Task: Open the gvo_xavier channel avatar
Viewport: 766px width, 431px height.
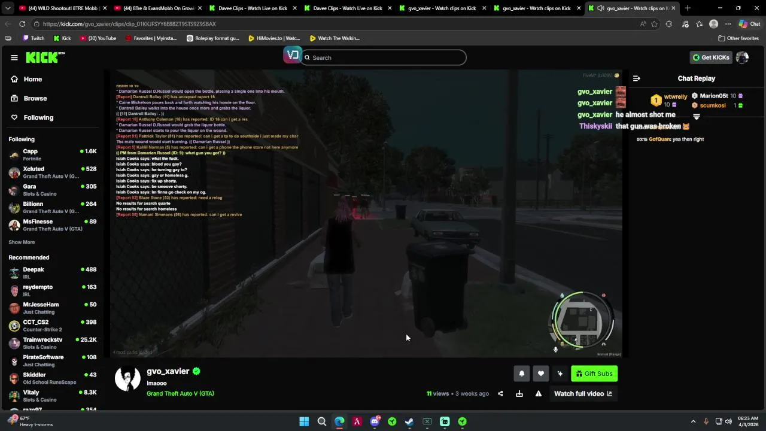Action: [127, 378]
